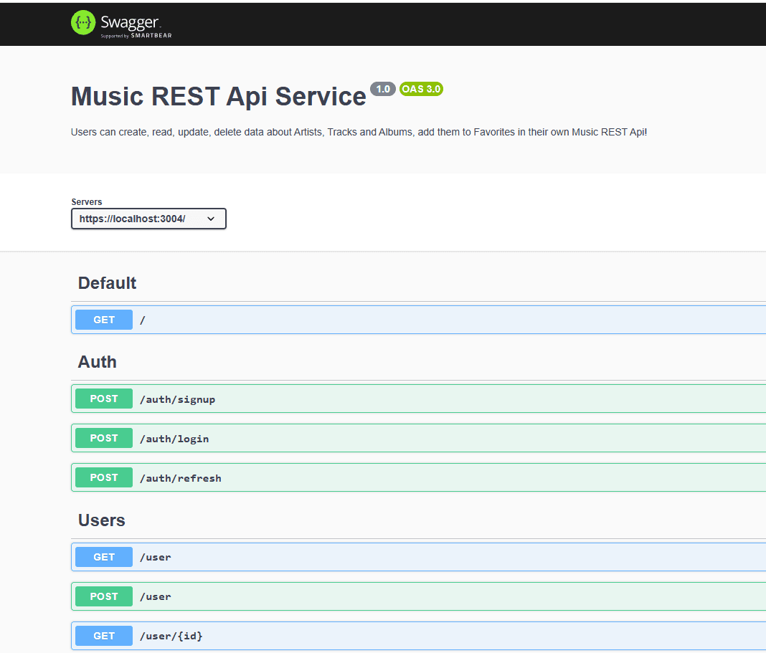This screenshot has width=766, height=653.
Task: Expand POST /auth/login endpoint
Action: [x=418, y=438]
